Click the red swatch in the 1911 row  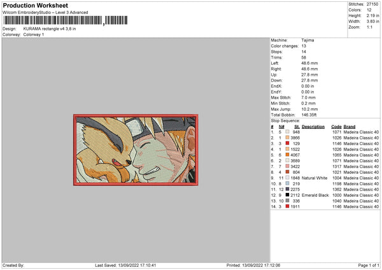288,206
